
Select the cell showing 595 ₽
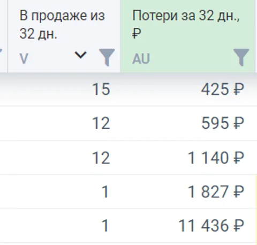point(223,123)
